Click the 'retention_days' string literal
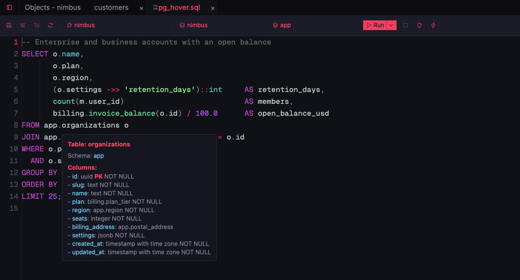 159,90
